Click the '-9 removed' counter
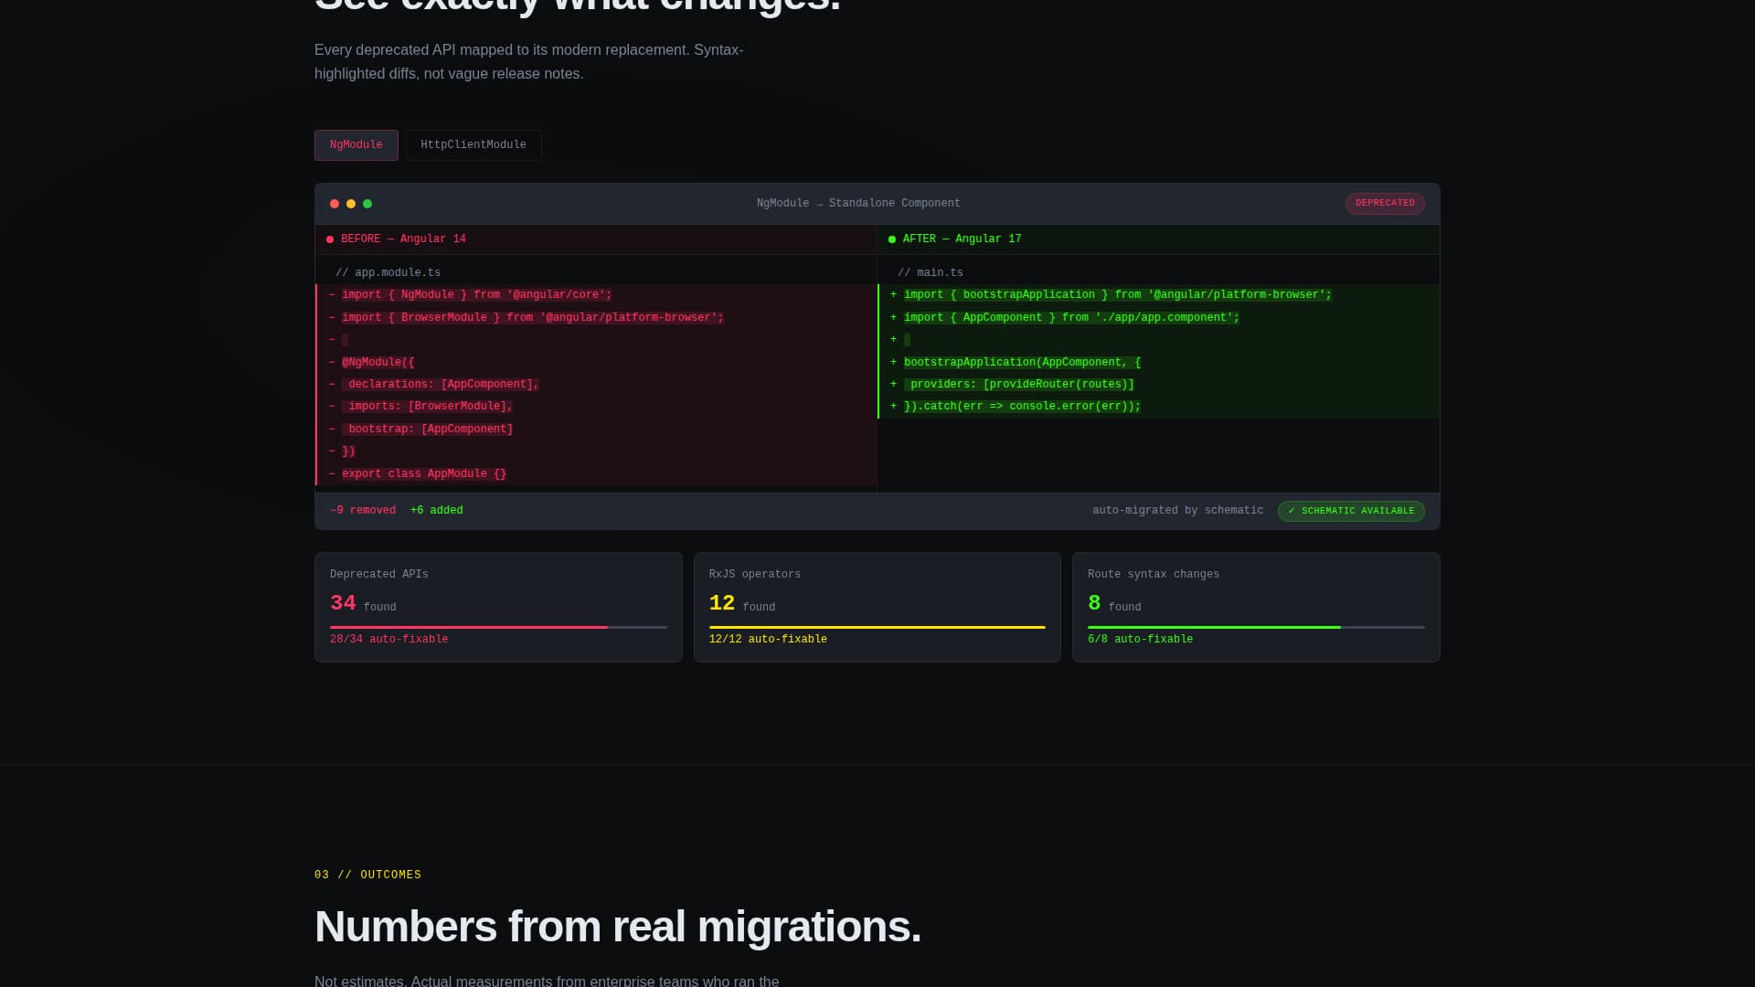Image resolution: width=1755 pixels, height=987 pixels. tap(363, 510)
